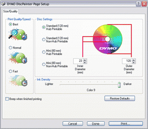
Task: Select the Best print quality radio button
Action: tap(10, 24)
